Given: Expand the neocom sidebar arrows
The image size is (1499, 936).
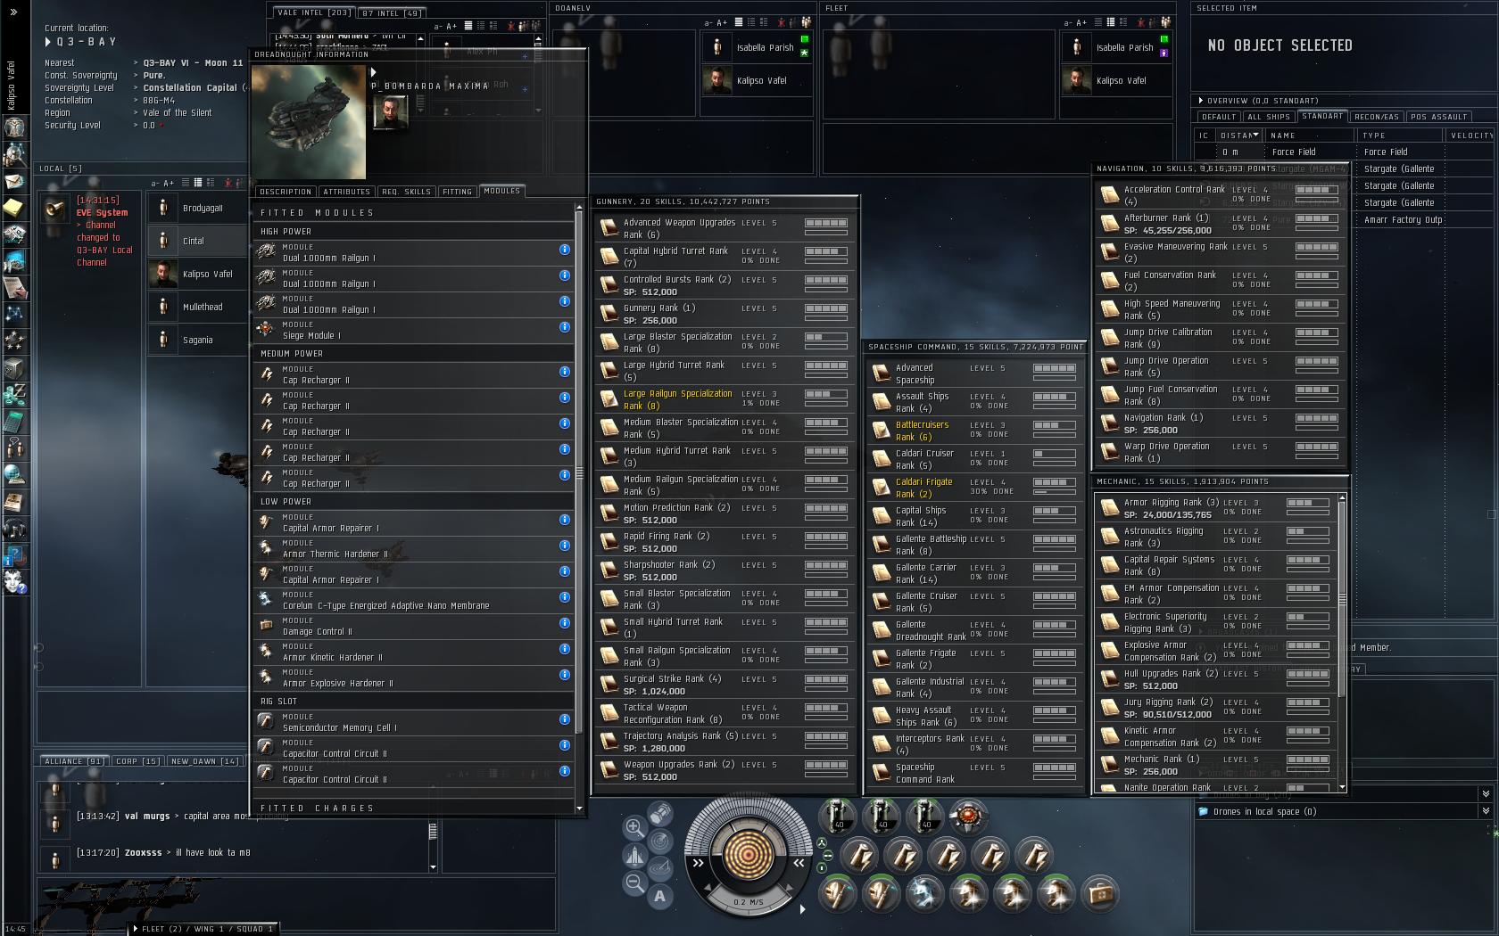Looking at the screenshot, I should point(13,12).
